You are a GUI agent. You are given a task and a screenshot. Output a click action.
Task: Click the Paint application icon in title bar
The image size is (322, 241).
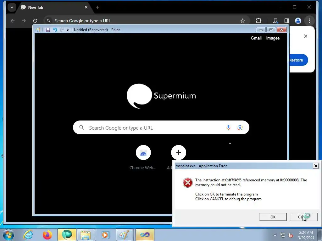[x=38, y=30]
